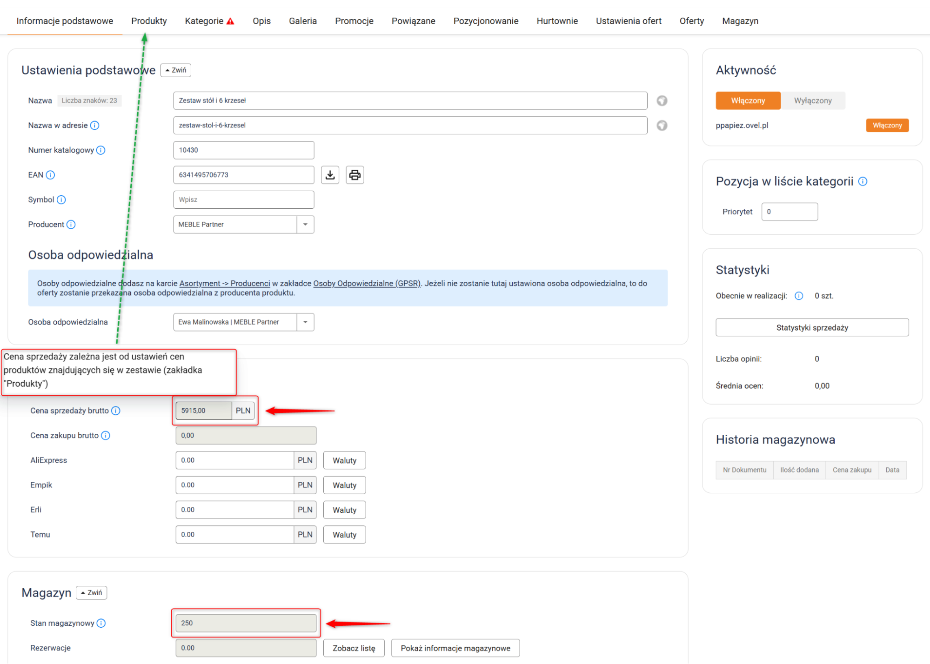930x664 pixels.
Task: Show info for Cena sprzedaży brutto
Action: pyautogui.click(x=116, y=411)
